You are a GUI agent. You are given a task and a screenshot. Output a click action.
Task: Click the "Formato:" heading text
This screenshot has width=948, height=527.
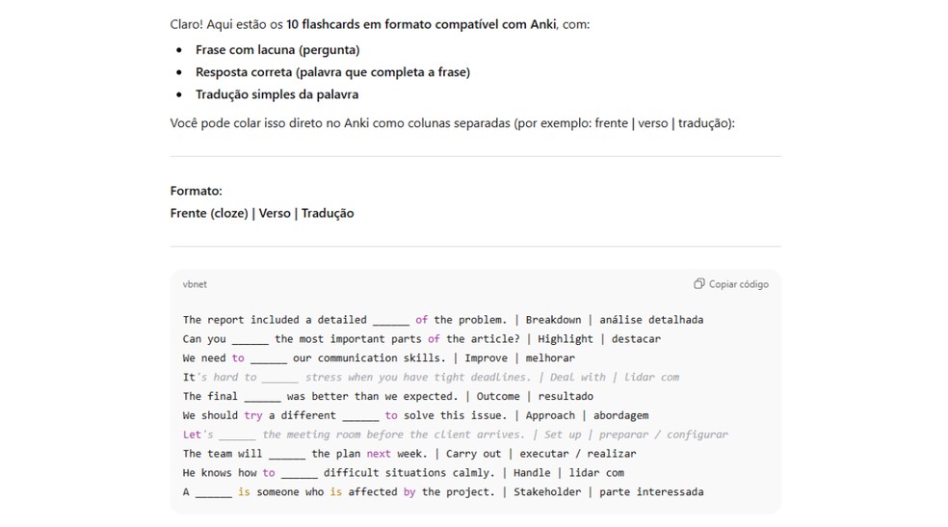click(x=196, y=191)
